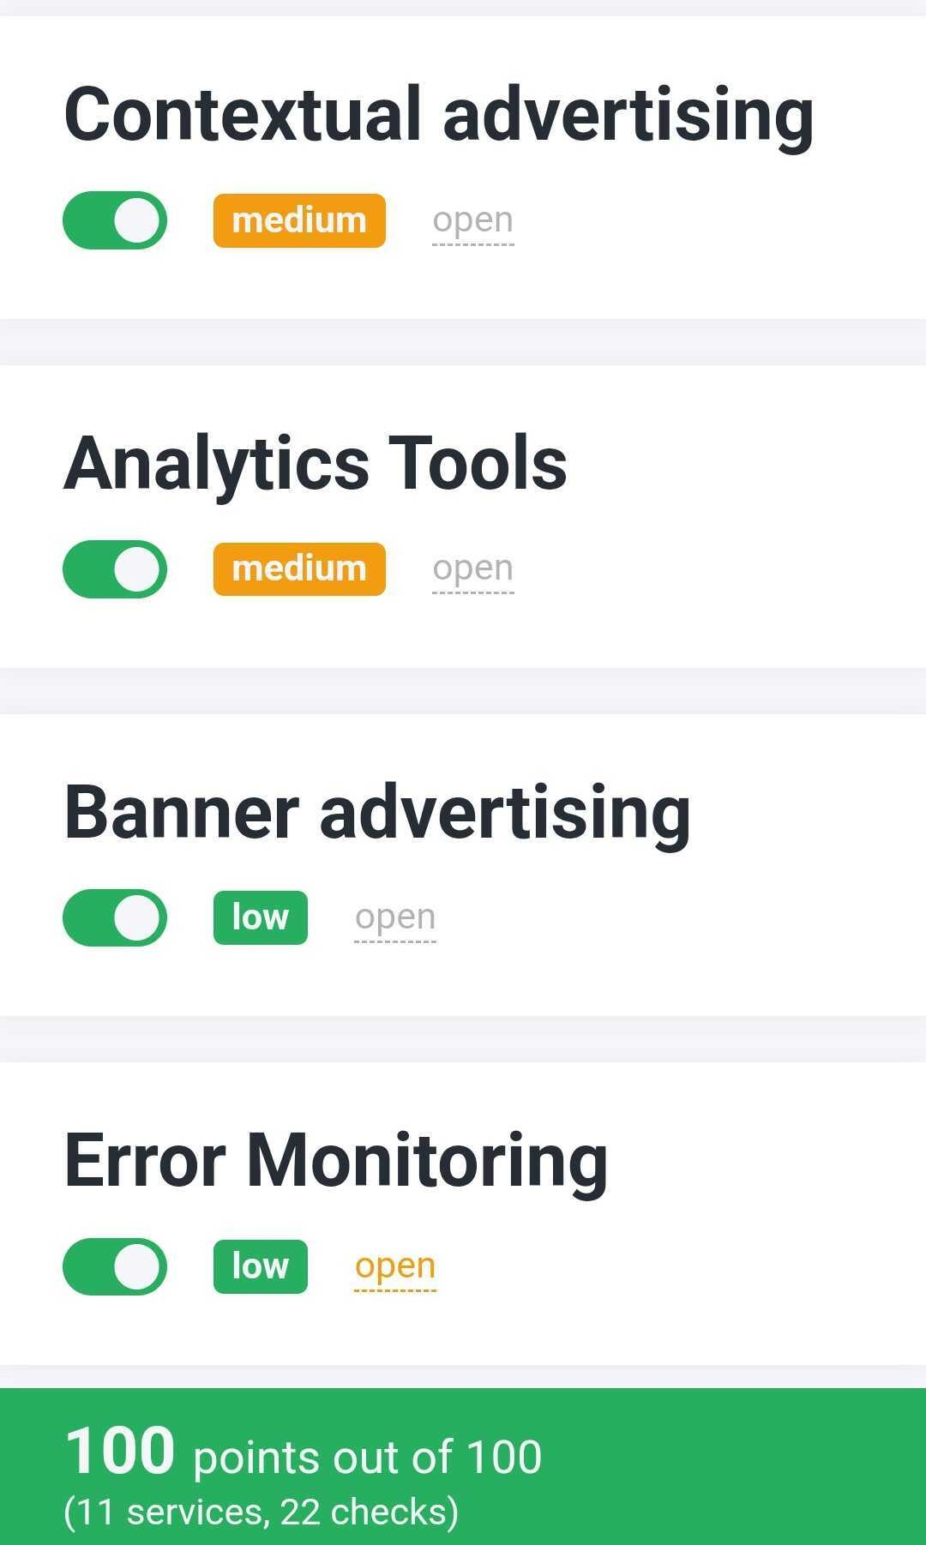Open details for Contextual advertising
The image size is (926, 1545).
[x=472, y=220]
